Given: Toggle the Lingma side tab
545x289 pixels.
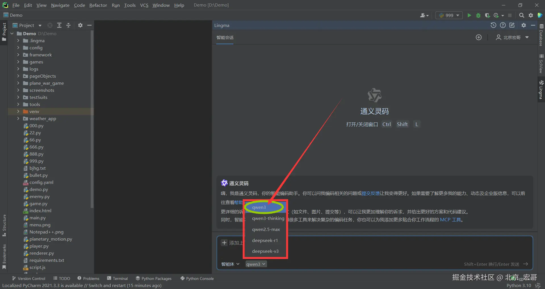Looking at the screenshot, I should [541, 90].
